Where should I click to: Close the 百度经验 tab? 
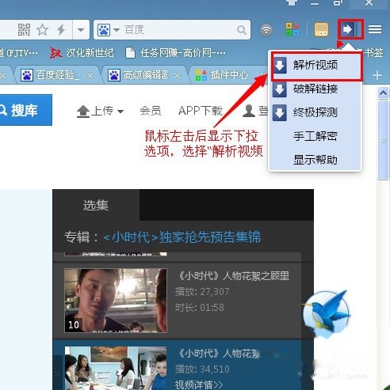90,76
